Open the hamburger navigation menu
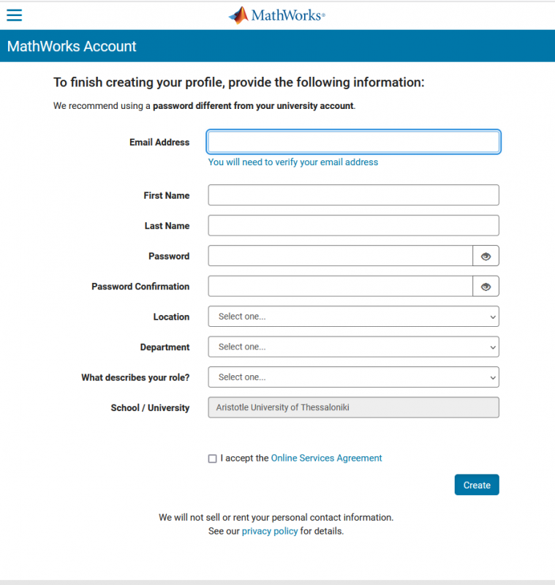This screenshot has height=585, width=555. pos(14,15)
